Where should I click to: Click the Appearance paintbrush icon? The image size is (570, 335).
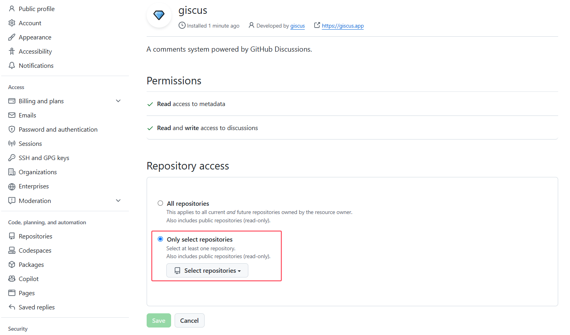point(12,37)
